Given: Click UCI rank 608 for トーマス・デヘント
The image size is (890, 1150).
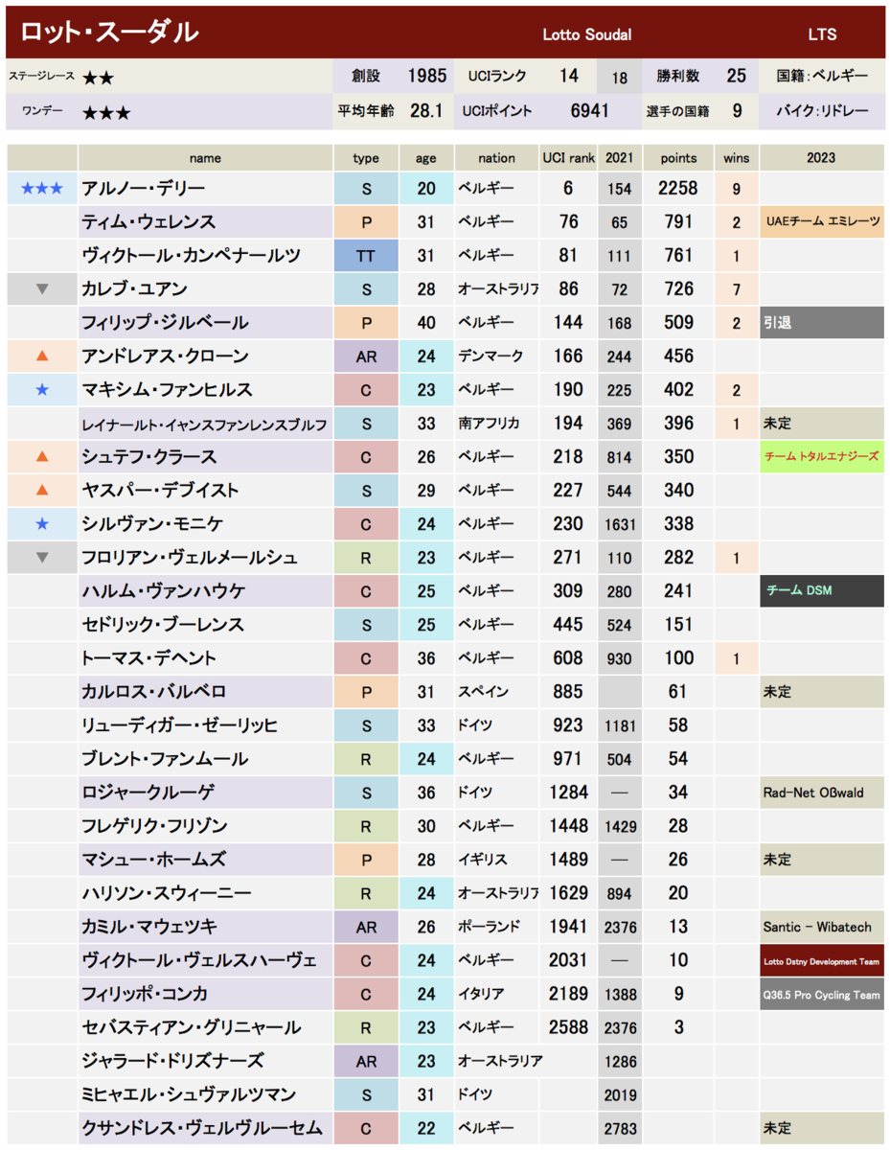Looking at the screenshot, I should 568,658.
